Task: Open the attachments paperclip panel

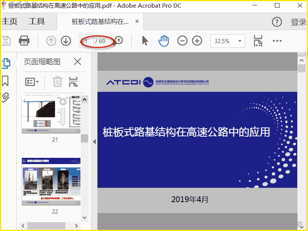Action: (x=5, y=97)
